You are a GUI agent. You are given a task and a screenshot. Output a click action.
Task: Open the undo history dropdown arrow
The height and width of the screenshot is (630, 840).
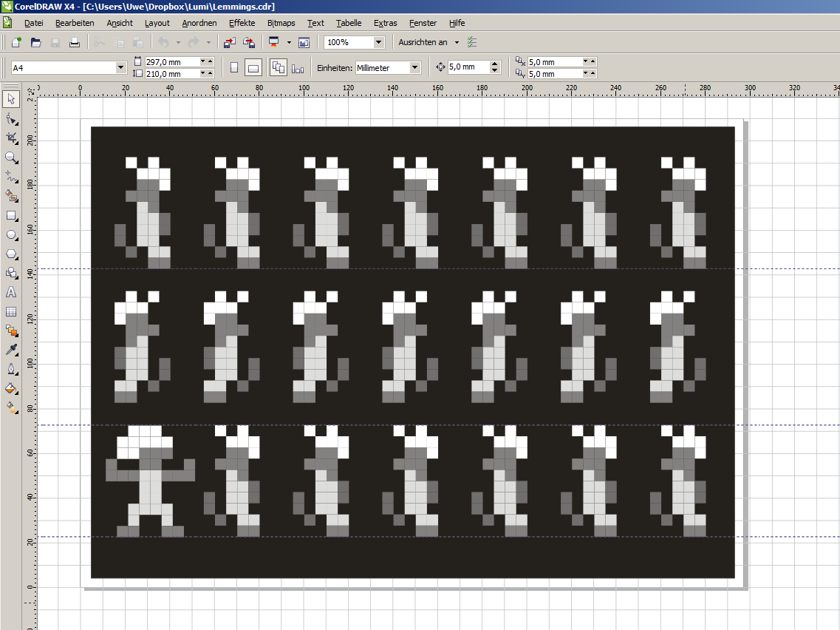coord(178,42)
